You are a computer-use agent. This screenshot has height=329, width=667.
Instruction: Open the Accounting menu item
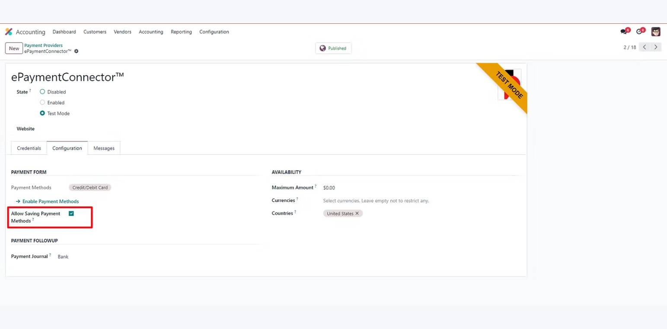(151, 32)
